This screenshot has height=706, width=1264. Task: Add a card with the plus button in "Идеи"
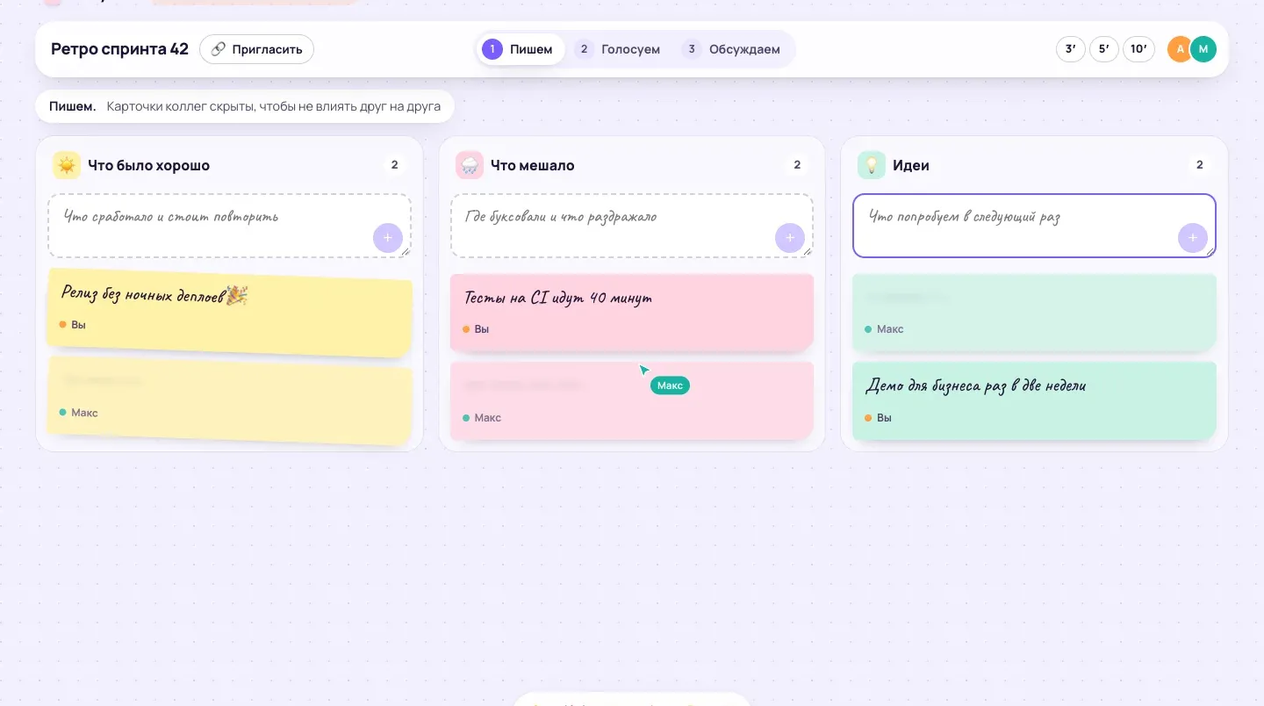(1193, 238)
